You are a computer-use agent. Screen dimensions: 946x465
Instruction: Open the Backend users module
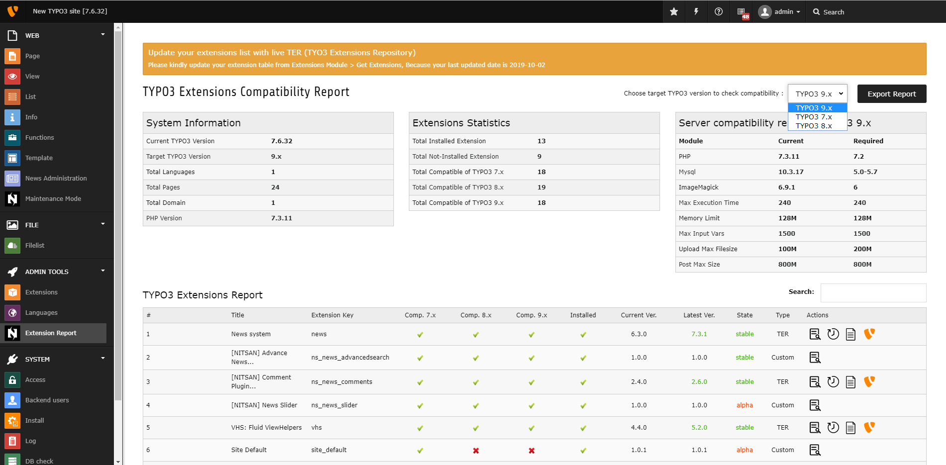53,400
